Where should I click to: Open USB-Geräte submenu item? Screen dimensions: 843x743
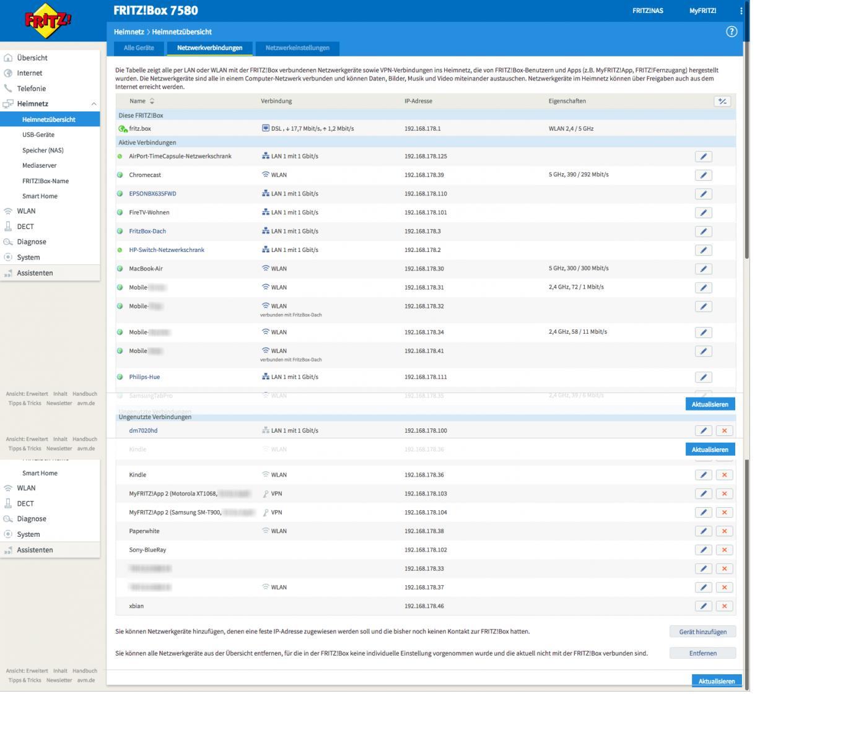(x=38, y=134)
